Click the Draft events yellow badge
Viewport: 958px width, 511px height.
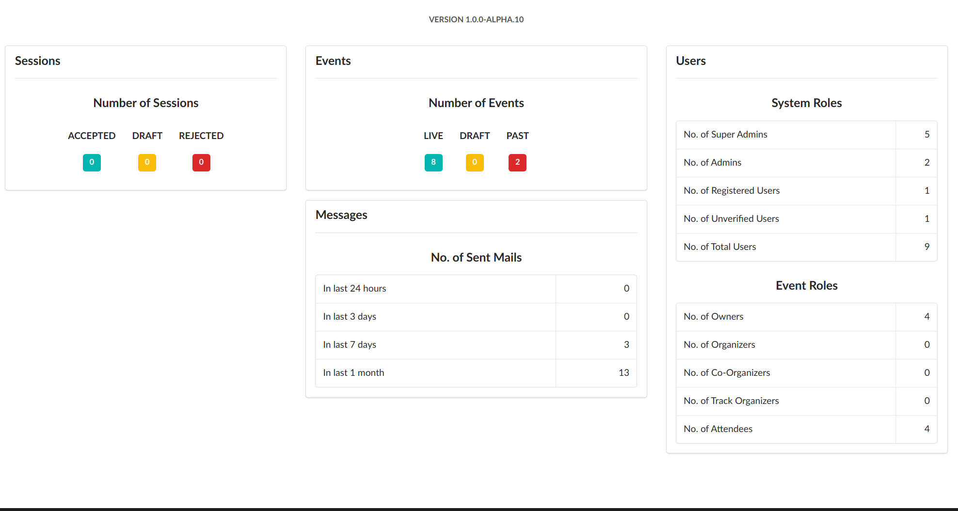point(475,162)
